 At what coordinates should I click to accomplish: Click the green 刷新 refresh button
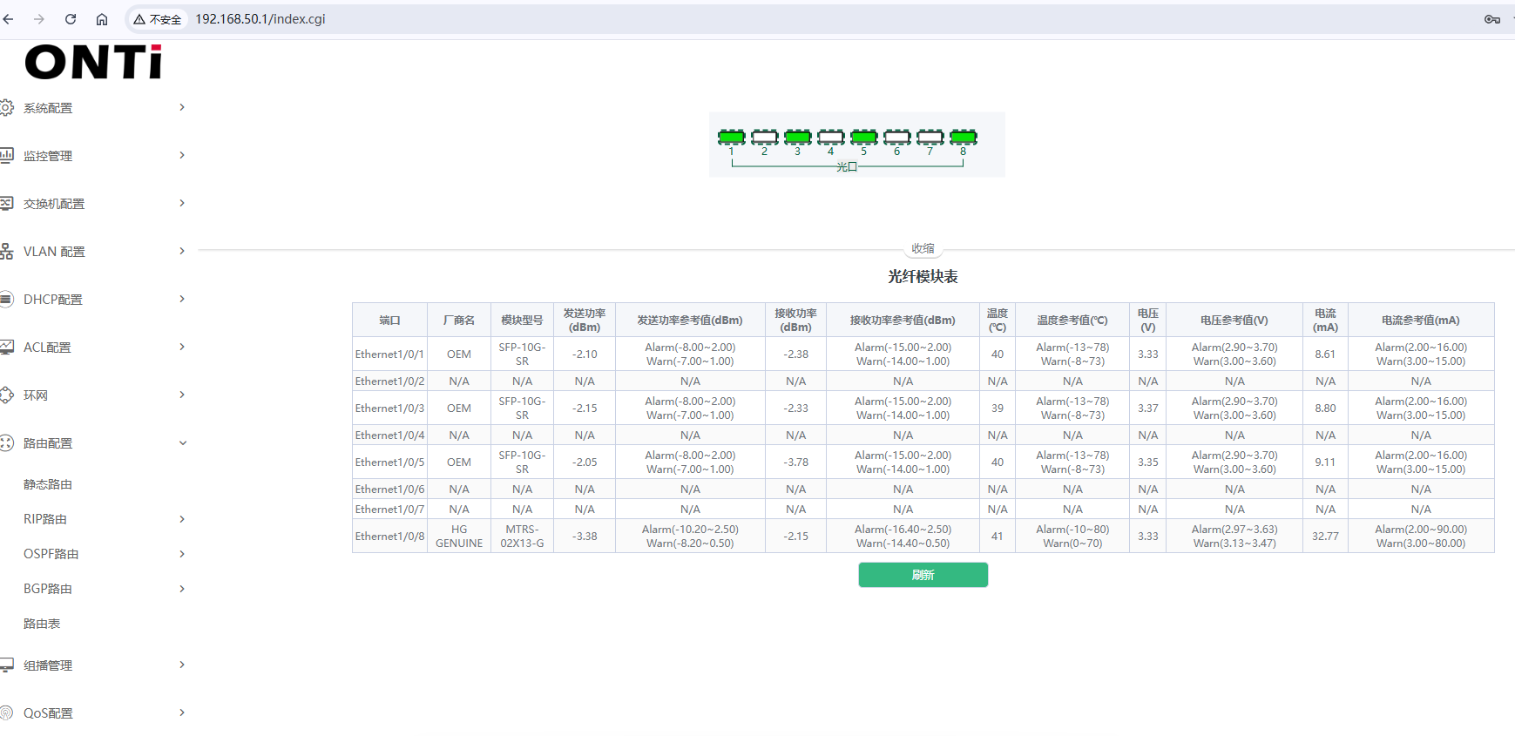coord(923,575)
